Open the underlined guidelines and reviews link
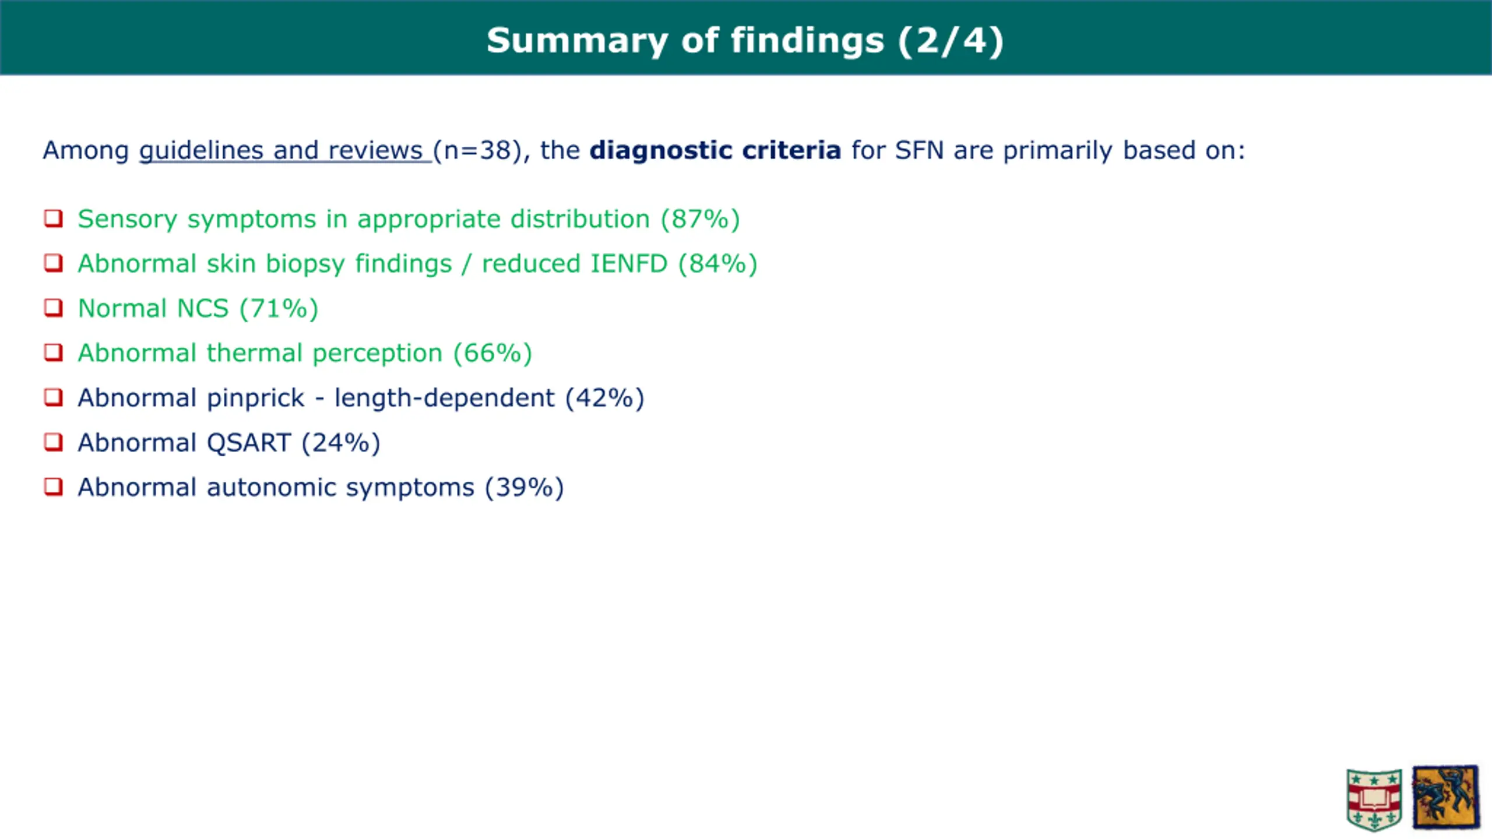Image resolution: width=1492 pixels, height=839 pixels. [x=281, y=150]
